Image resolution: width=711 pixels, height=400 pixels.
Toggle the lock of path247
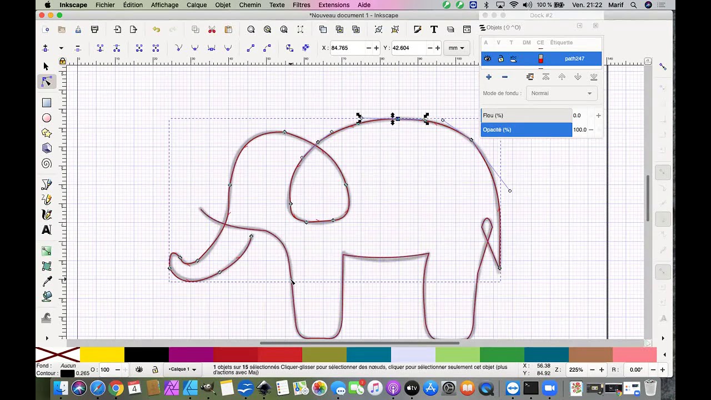500,58
